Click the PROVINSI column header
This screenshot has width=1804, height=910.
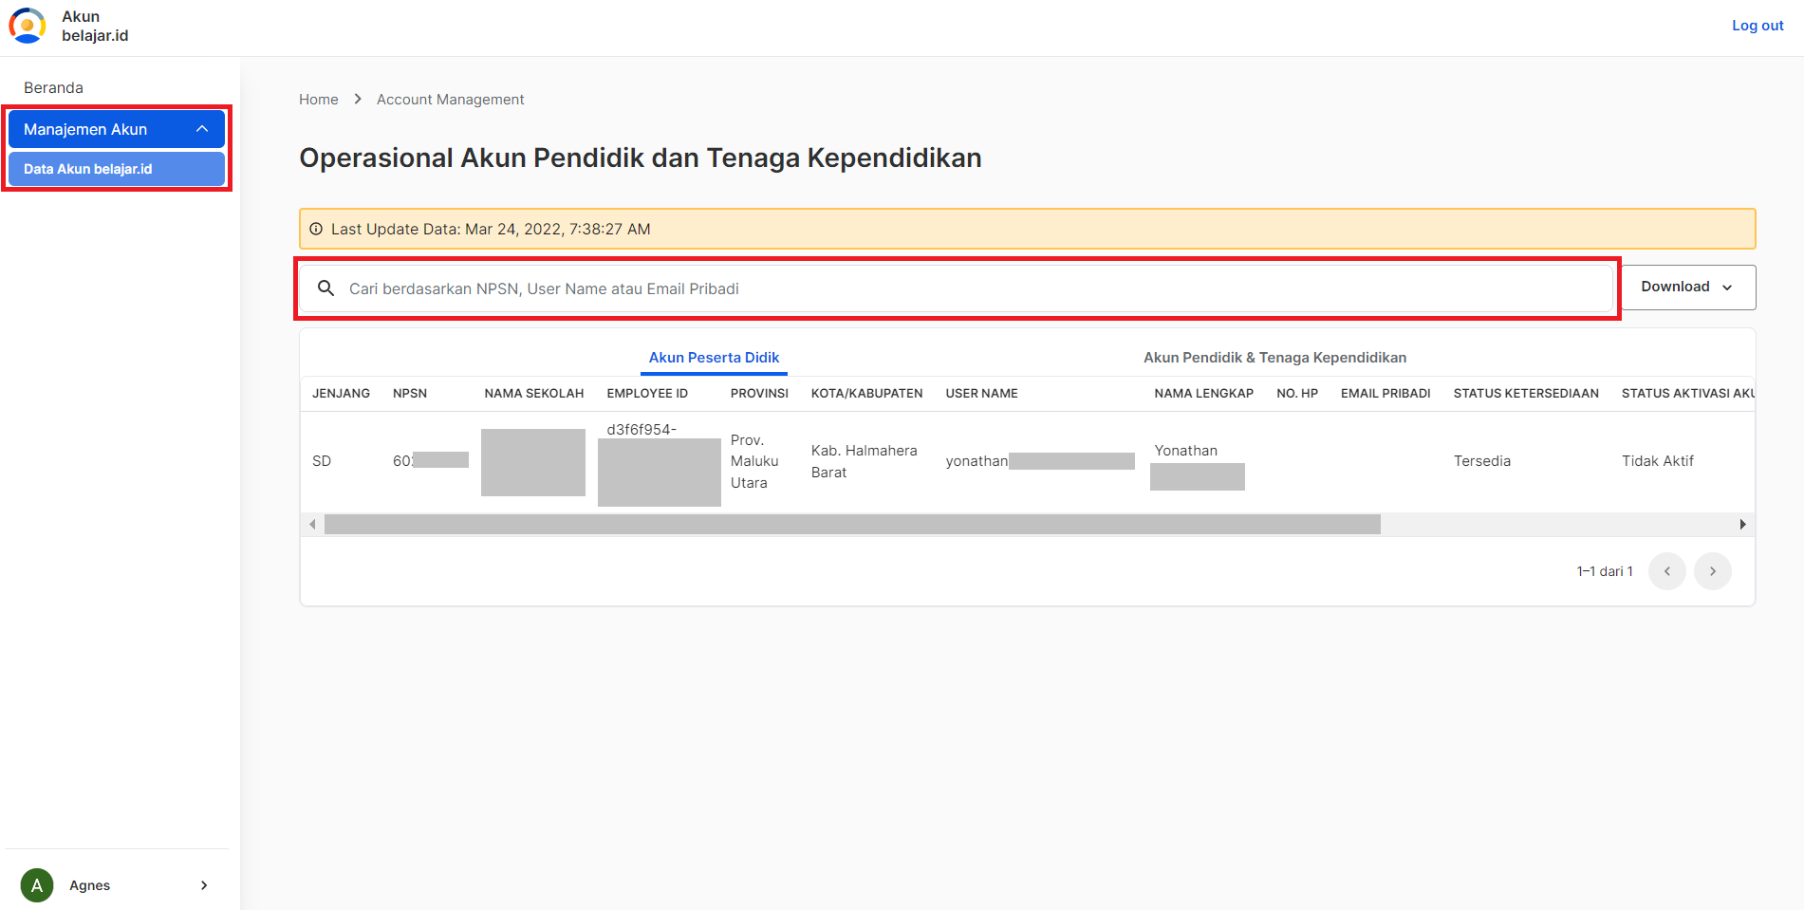(x=759, y=393)
